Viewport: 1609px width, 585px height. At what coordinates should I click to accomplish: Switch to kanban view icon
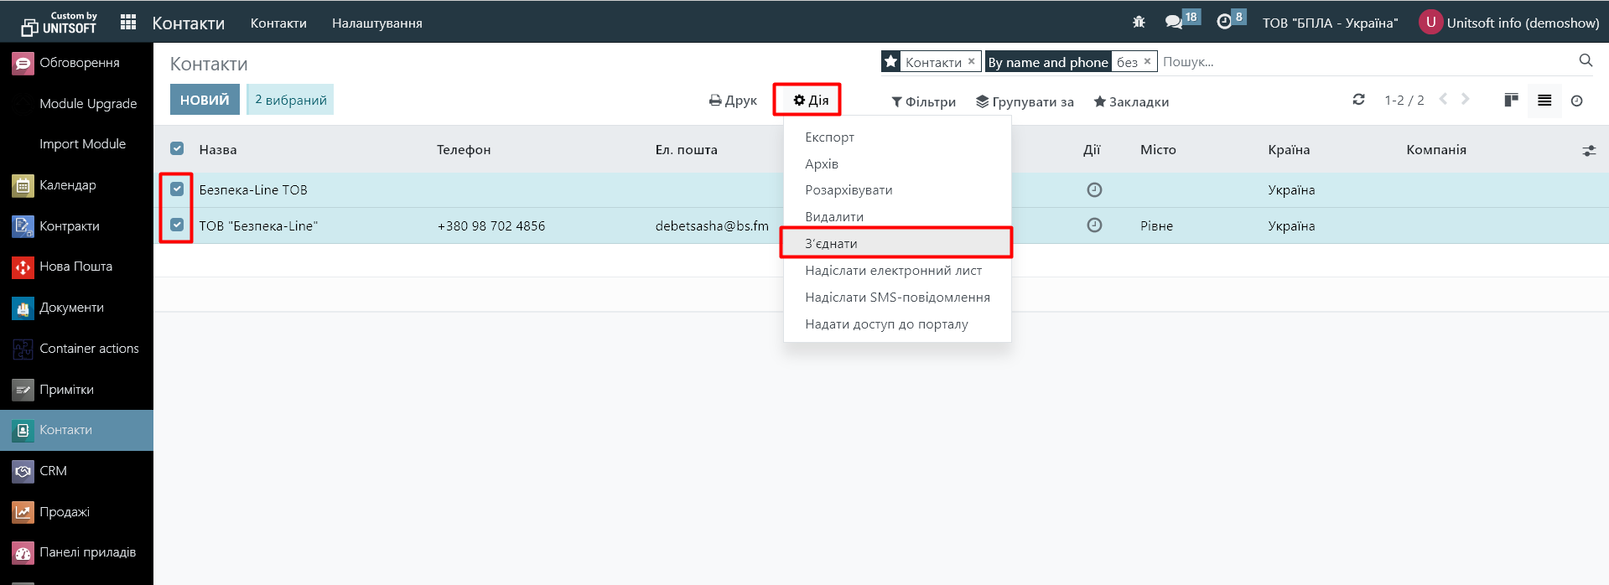[1511, 101]
